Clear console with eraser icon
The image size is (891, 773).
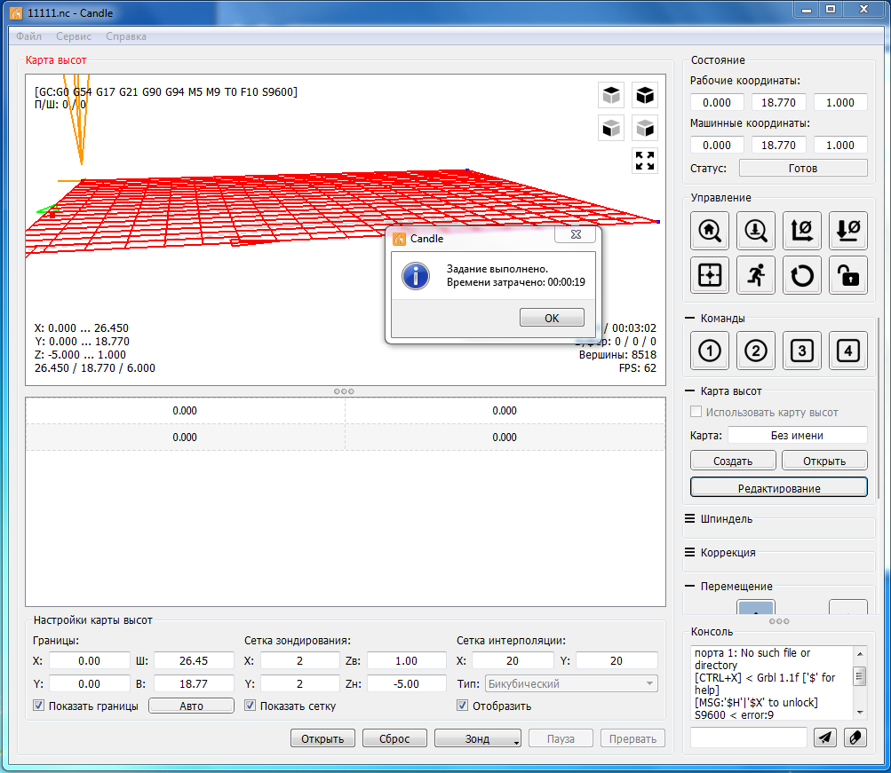855,738
